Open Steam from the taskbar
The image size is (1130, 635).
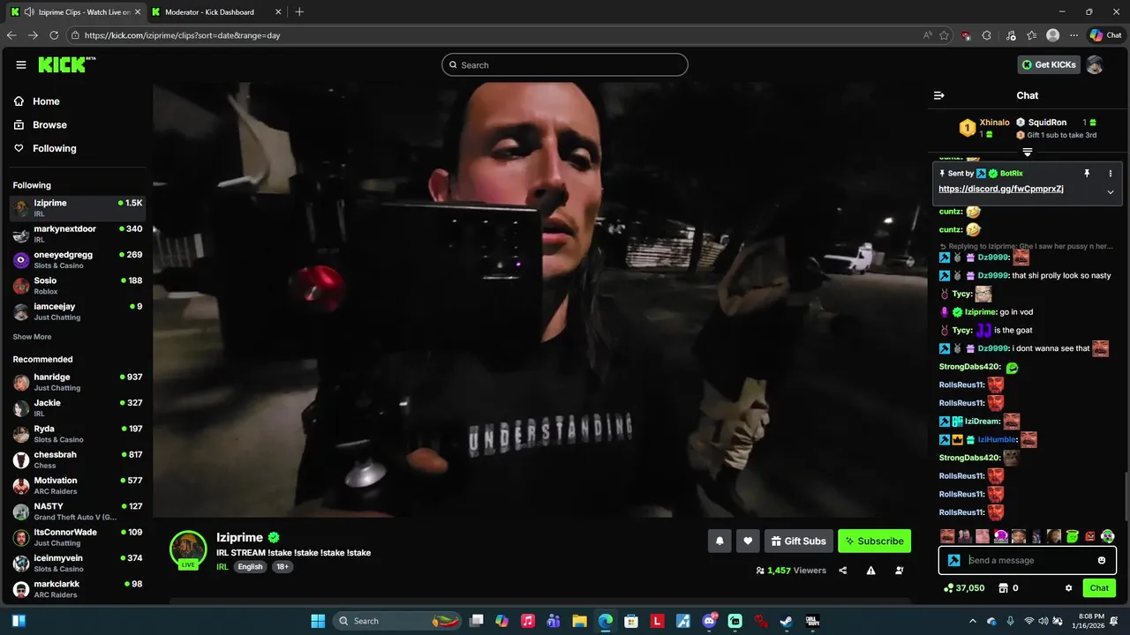click(786, 621)
